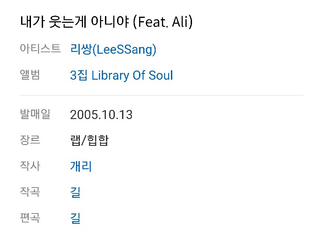
Task: Click the 작사 label
Action: 30,166
